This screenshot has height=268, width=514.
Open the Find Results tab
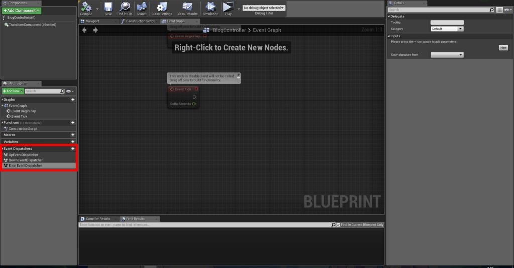pos(140,219)
